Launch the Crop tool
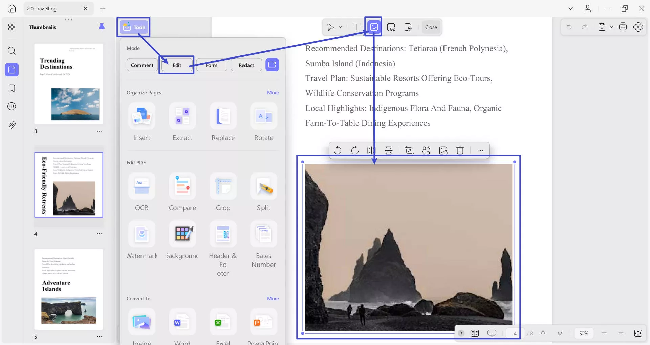 223,192
